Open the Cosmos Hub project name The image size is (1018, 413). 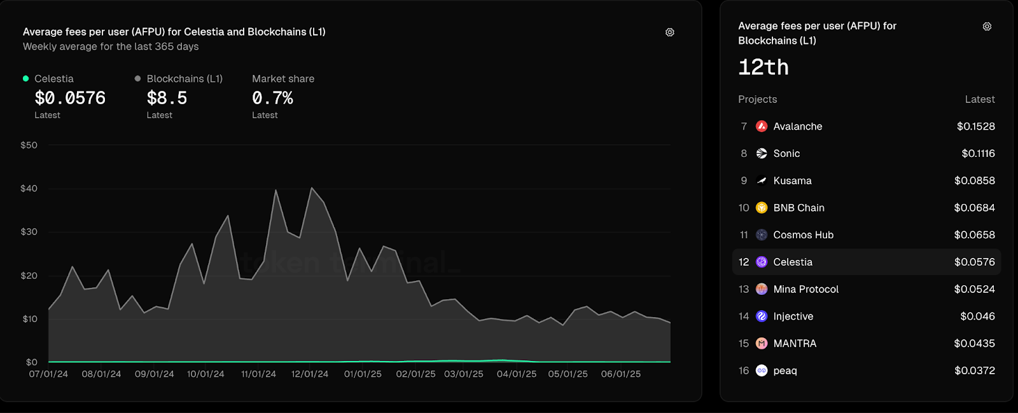point(803,235)
